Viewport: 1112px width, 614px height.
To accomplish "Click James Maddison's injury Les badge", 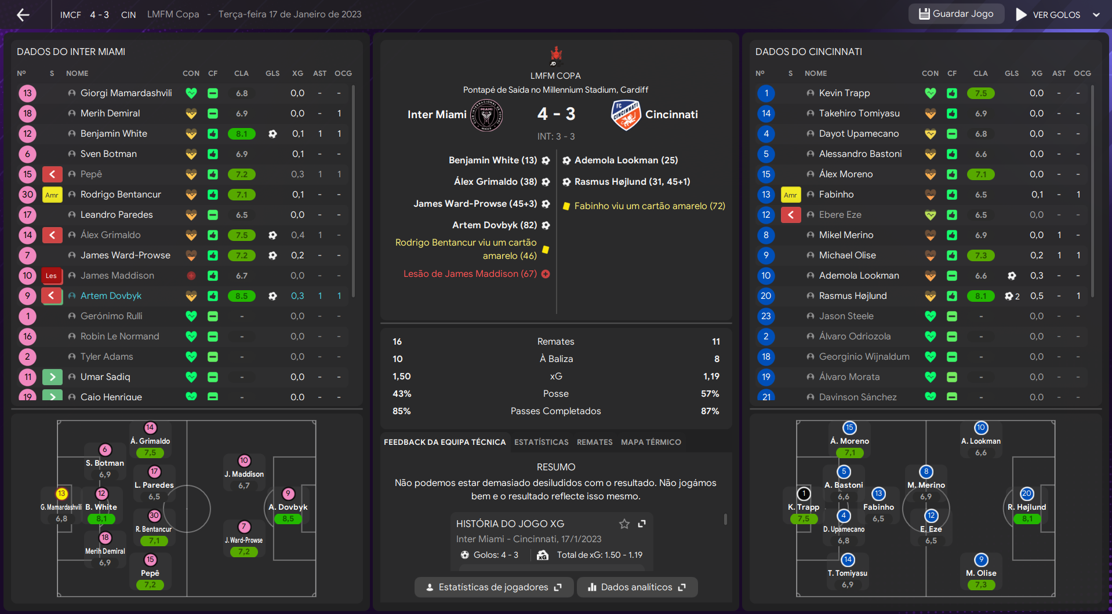I will [52, 276].
